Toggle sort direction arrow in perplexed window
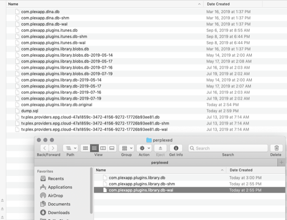 (x=222, y=170)
